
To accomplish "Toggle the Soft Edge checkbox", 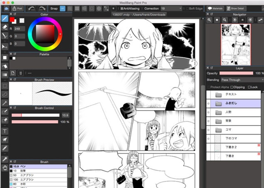I will point(187,8).
